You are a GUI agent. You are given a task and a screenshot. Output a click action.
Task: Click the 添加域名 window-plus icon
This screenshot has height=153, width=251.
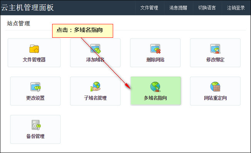pyautogui.click(x=95, y=49)
